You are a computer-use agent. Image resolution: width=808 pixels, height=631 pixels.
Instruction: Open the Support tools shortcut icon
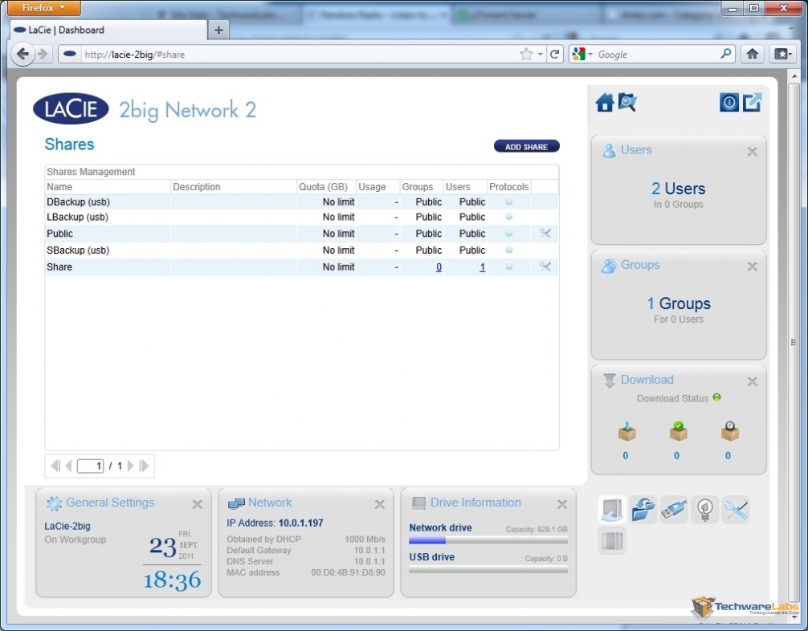(736, 510)
